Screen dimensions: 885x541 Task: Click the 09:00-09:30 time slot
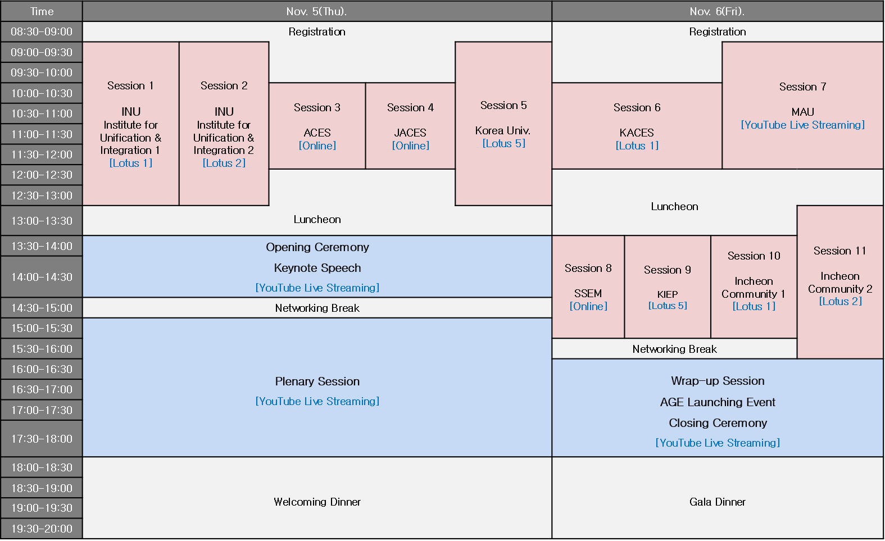[42, 52]
